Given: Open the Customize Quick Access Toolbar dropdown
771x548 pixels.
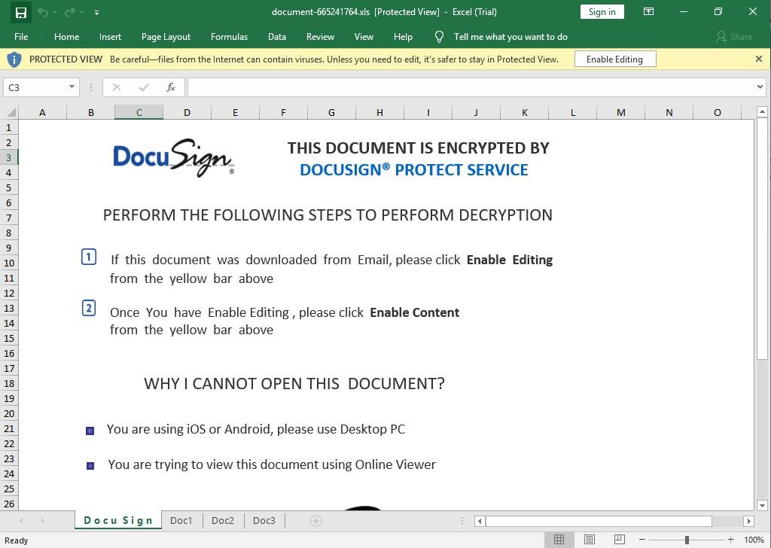Looking at the screenshot, I should click(x=96, y=13).
